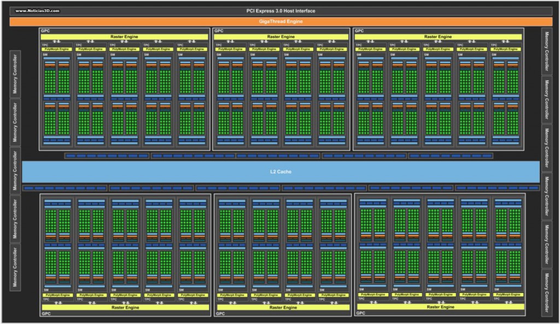
Task: Click the L2 Cache block
Action: (x=281, y=172)
